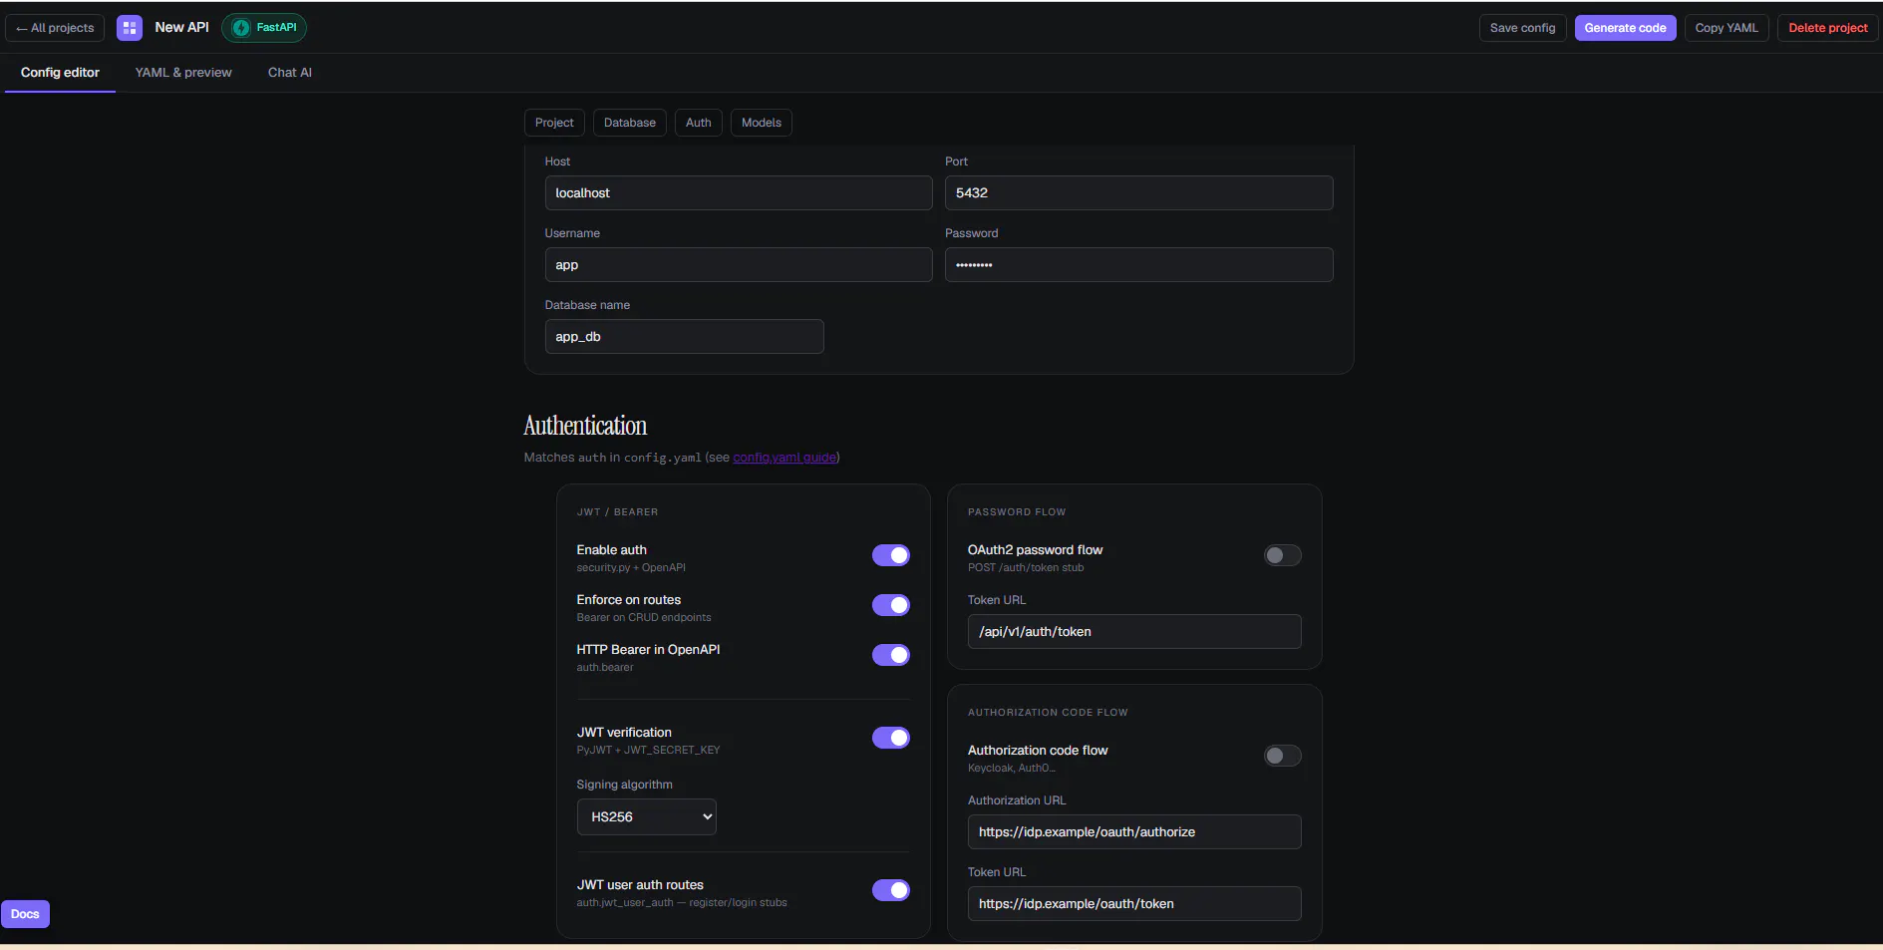Click the Host input field
This screenshot has width=1883, height=950.
point(739,193)
